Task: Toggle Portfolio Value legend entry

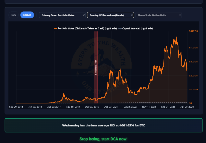Action: point(85,28)
